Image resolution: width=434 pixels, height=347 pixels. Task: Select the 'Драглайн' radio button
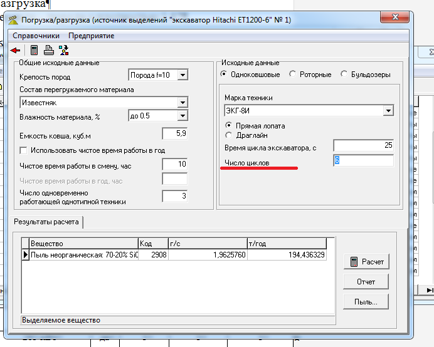pos(229,135)
